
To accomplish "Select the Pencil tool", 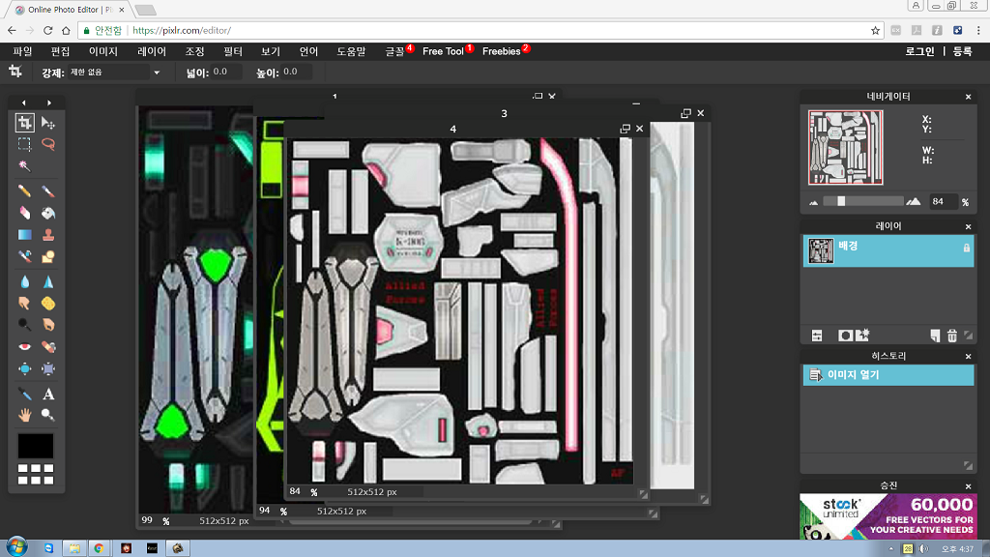I will 24,191.
